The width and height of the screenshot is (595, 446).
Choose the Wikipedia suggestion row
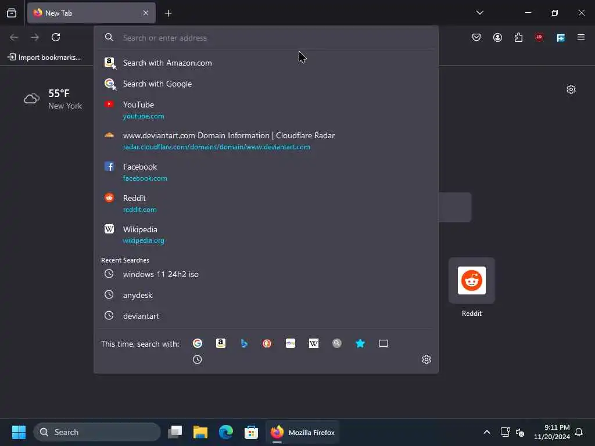click(x=266, y=235)
